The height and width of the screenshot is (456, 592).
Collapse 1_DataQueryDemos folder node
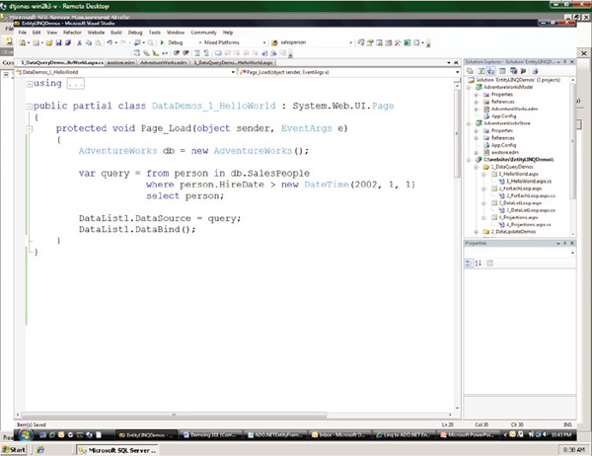(477, 167)
